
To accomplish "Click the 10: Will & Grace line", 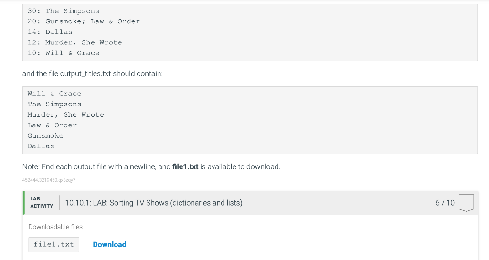I will click(64, 53).
